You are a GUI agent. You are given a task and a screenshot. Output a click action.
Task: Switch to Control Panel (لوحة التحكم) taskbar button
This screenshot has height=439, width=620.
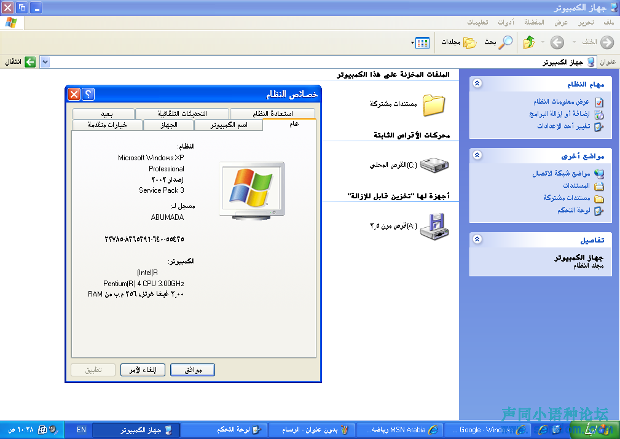coord(224,430)
